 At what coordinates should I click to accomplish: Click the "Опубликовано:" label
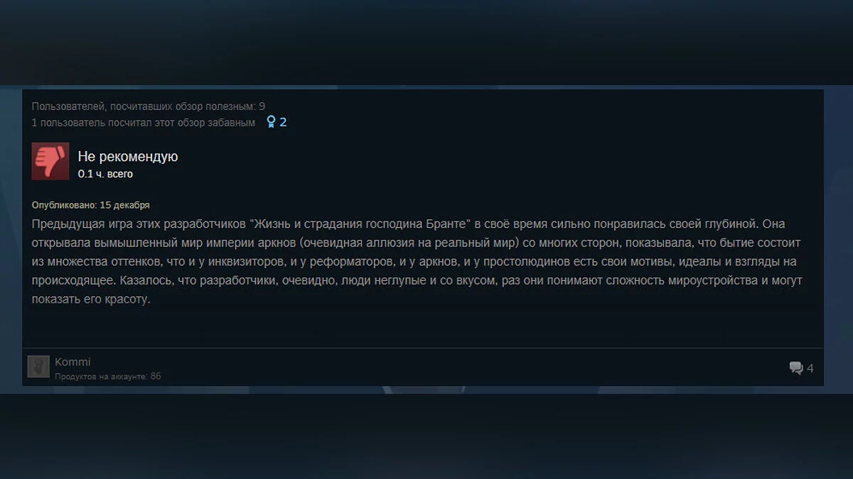tap(64, 205)
